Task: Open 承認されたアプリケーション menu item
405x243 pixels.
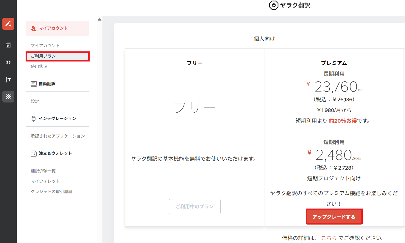Action: pyautogui.click(x=58, y=136)
